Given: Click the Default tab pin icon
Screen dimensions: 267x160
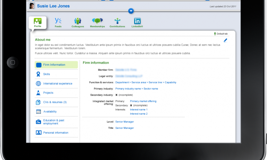Looking at the screenshot, I should (215, 34).
